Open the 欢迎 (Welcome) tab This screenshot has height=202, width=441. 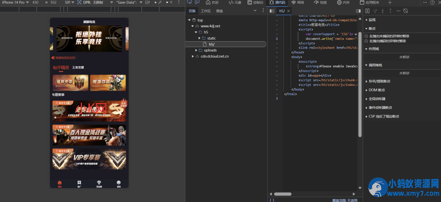tap(212, 3)
